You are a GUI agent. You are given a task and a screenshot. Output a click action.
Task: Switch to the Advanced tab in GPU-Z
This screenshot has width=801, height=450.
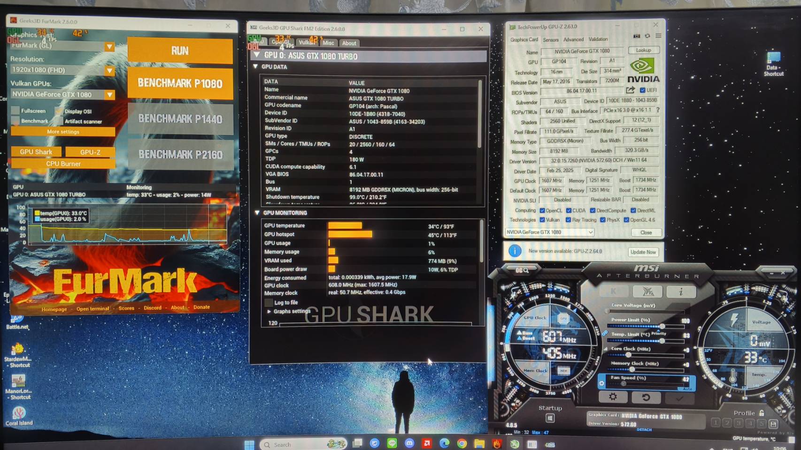coord(573,39)
